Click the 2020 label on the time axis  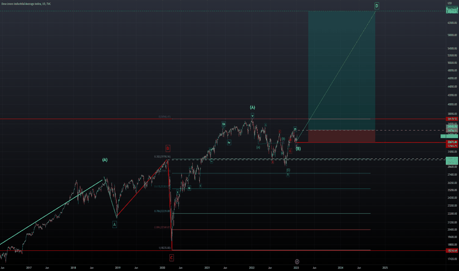(x=162, y=268)
